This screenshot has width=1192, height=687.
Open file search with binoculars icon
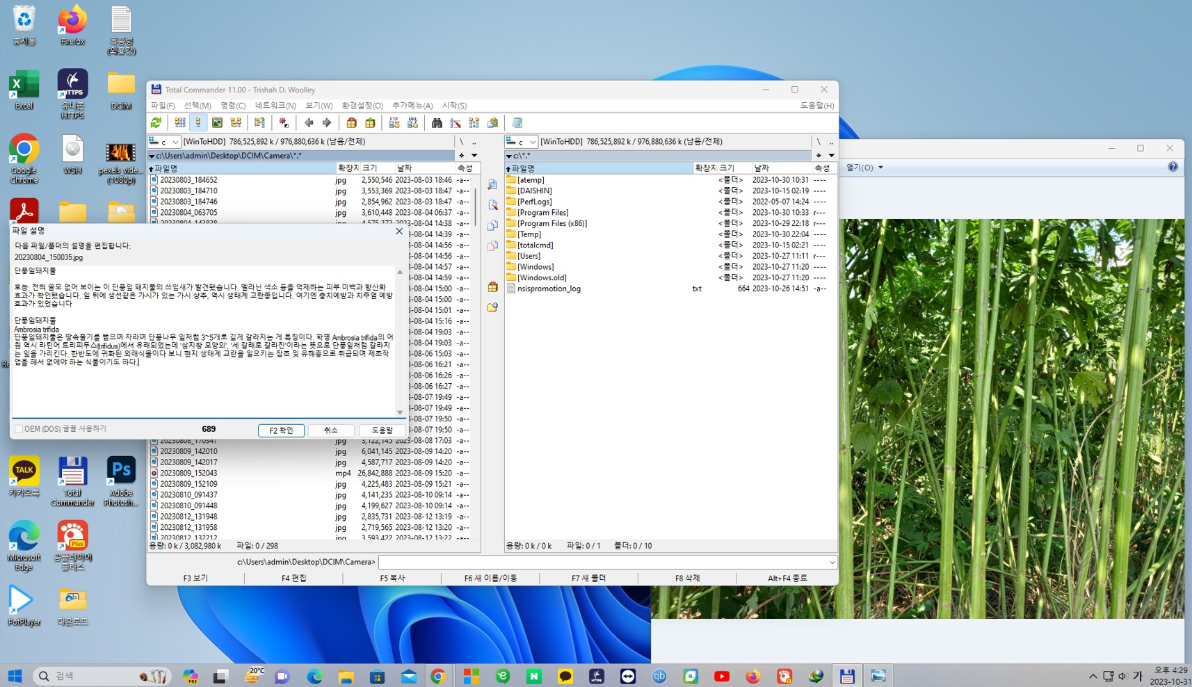437,123
